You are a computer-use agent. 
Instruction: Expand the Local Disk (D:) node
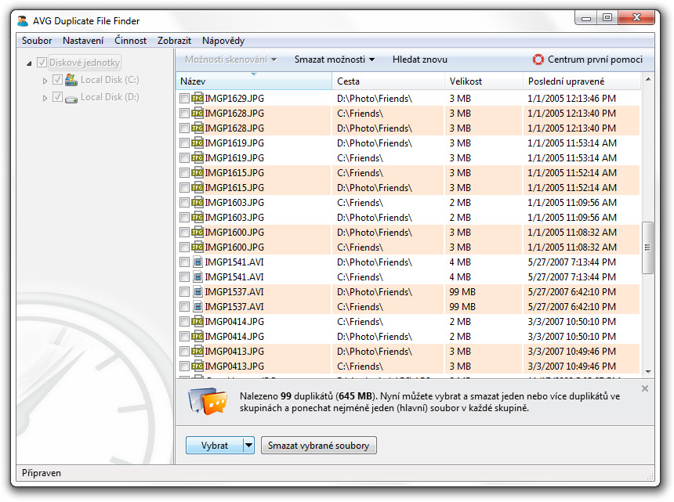(45, 99)
